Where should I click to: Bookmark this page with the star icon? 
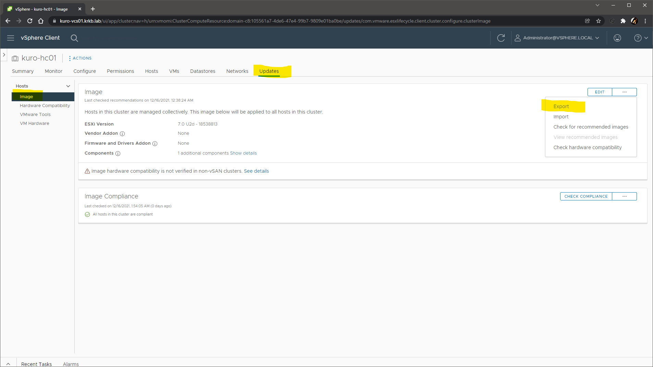click(x=599, y=21)
